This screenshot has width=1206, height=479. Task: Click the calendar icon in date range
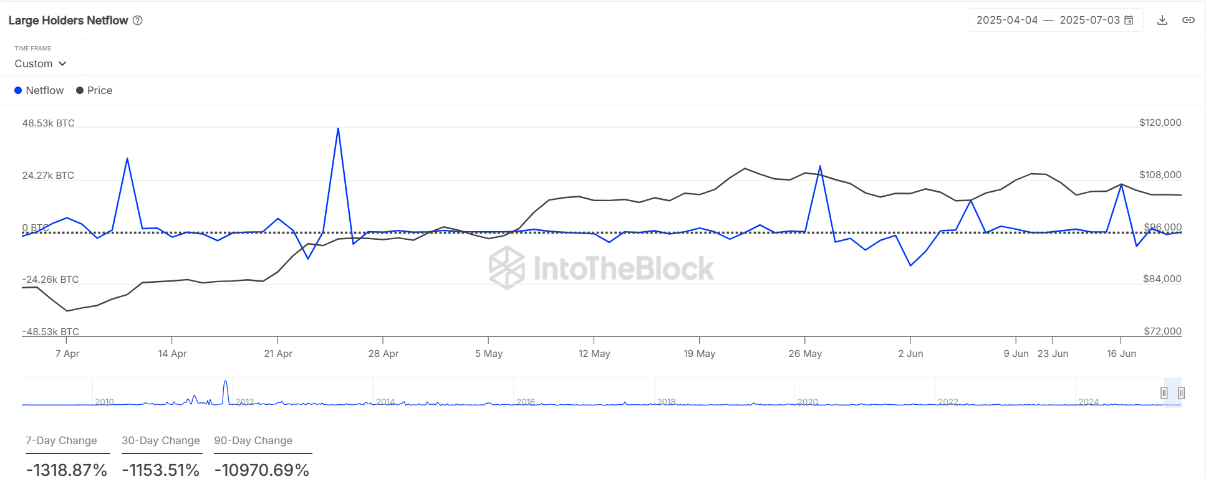pos(1129,20)
